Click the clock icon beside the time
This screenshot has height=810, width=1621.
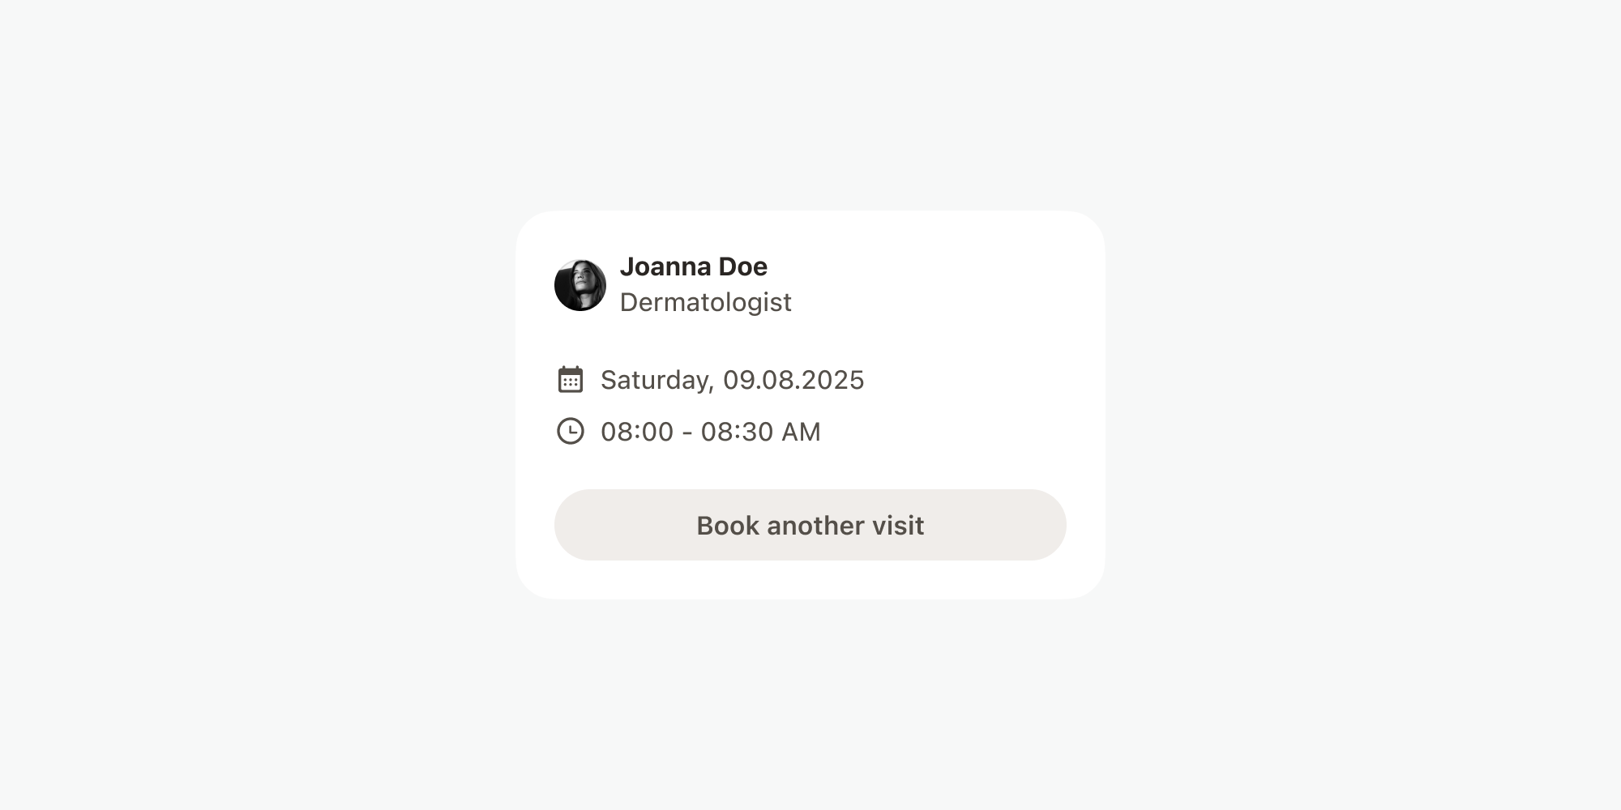tap(571, 431)
